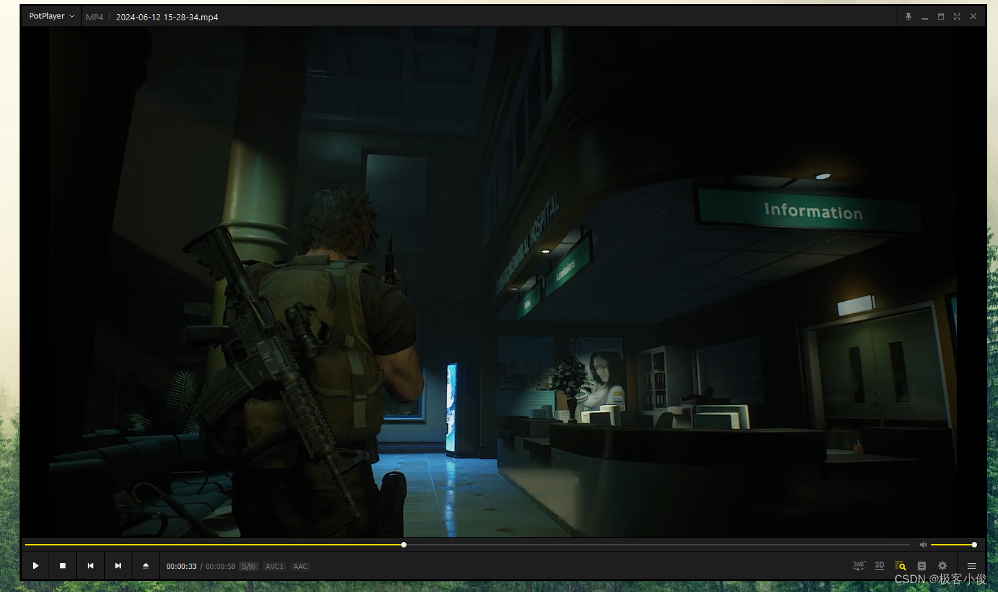Click the AVC1 video codec badge

pyautogui.click(x=275, y=566)
